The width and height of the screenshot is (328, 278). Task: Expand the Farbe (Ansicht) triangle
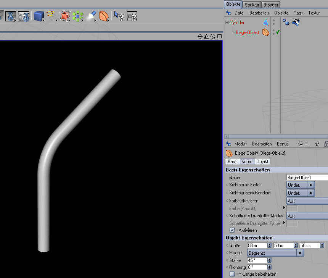pyautogui.click(x=284, y=208)
